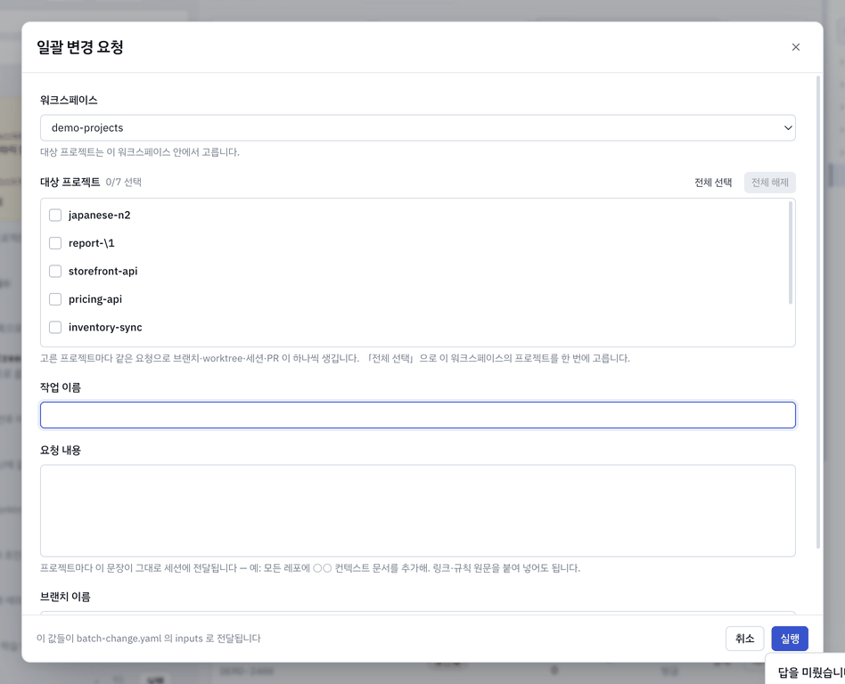Click the chevron arrow of workspace selector
845x684 pixels.
[787, 127]
